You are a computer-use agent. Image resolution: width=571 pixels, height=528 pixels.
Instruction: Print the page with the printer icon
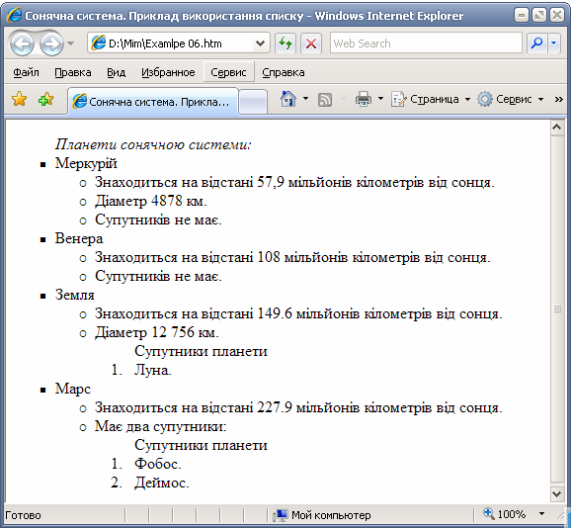pos(364,99)
